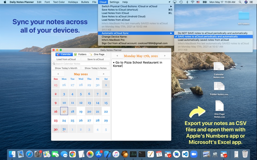The width and height of the screenshot is (257, 160).
Task: Launch Google Chrome from the dock
Action: (x=73, y=154)
